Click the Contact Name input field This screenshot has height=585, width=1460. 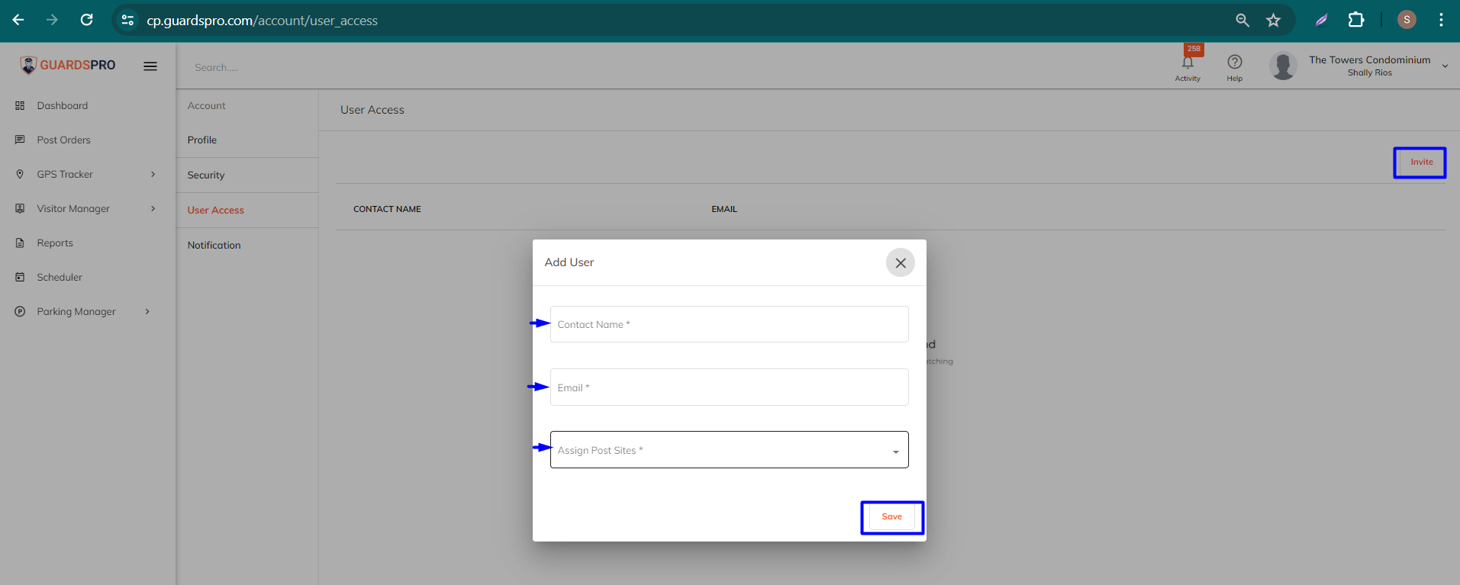pyautogui.click(x=729, y=324)
